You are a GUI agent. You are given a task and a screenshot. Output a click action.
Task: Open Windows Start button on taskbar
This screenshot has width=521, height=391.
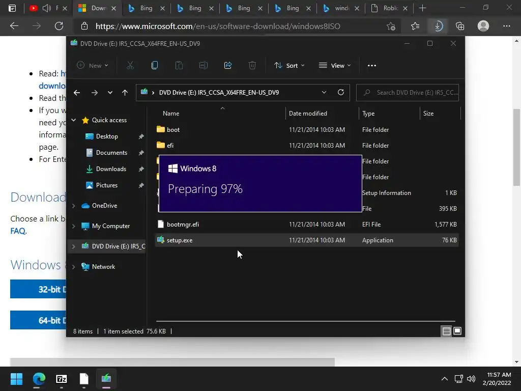(16, 379)
